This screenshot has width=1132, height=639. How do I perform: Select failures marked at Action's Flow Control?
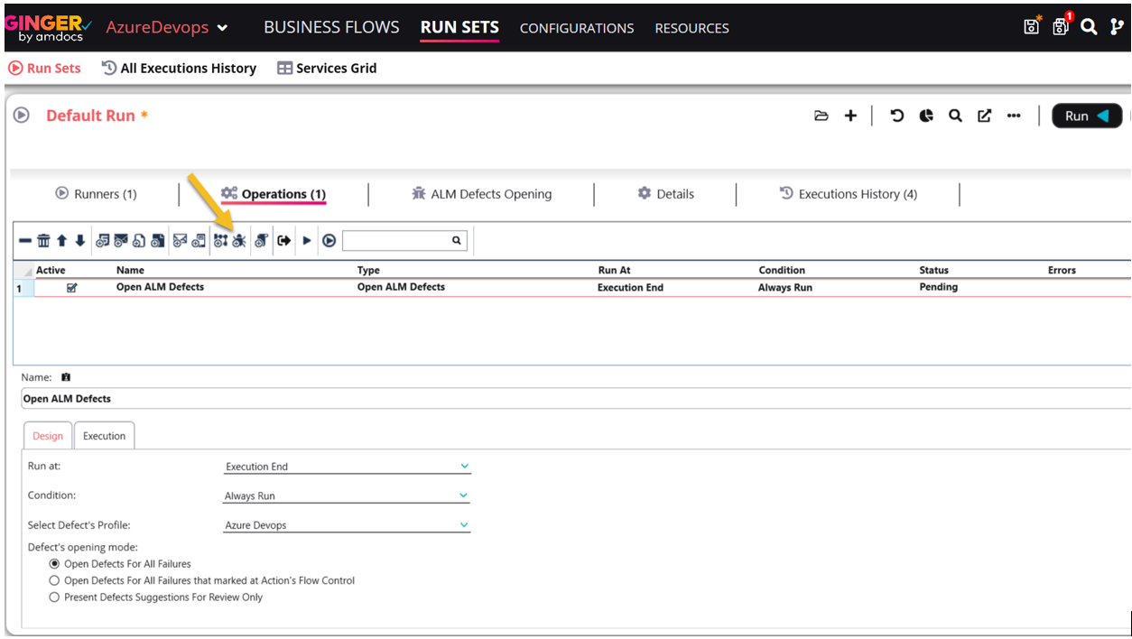tap(54, 580)
